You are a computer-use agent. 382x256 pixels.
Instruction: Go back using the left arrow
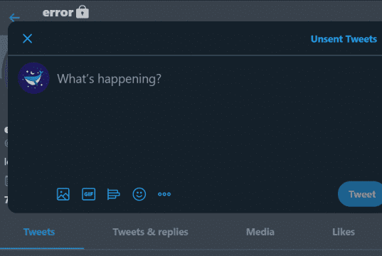coord(14,18)
